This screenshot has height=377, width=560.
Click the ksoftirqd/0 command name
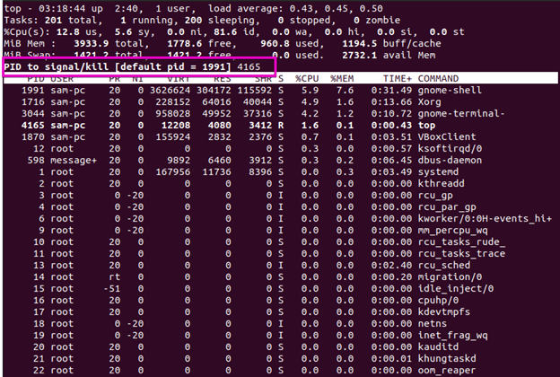point(450,149)
